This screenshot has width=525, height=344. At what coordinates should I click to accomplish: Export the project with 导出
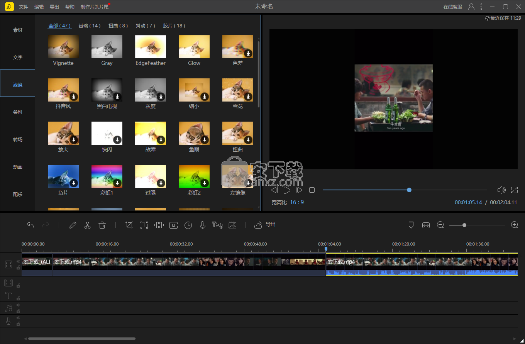point(265,225)
